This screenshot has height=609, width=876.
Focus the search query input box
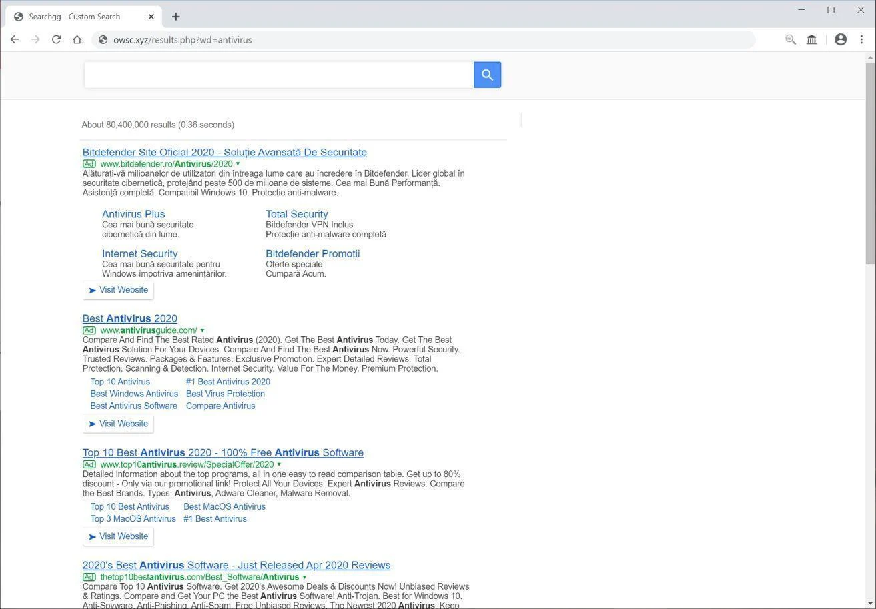click(x=279, y=75)
